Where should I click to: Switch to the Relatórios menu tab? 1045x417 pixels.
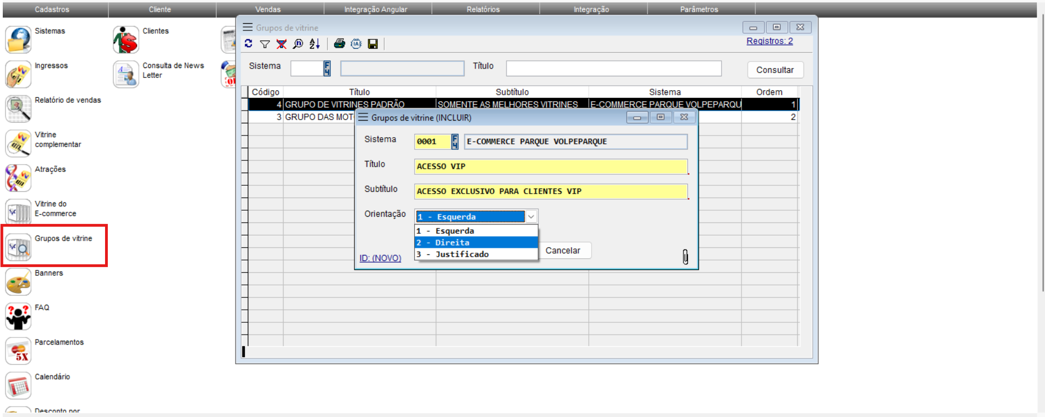pyautogui.click(x=483, y=9)
